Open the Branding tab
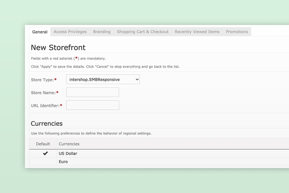The image size is (289, 193). [x=102, y=32]
